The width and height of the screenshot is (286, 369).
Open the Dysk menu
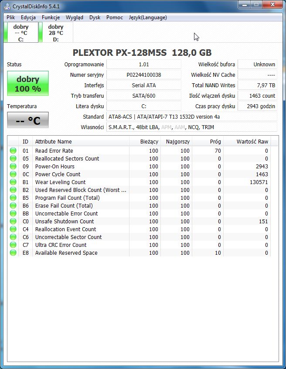[x=95, y=17]
